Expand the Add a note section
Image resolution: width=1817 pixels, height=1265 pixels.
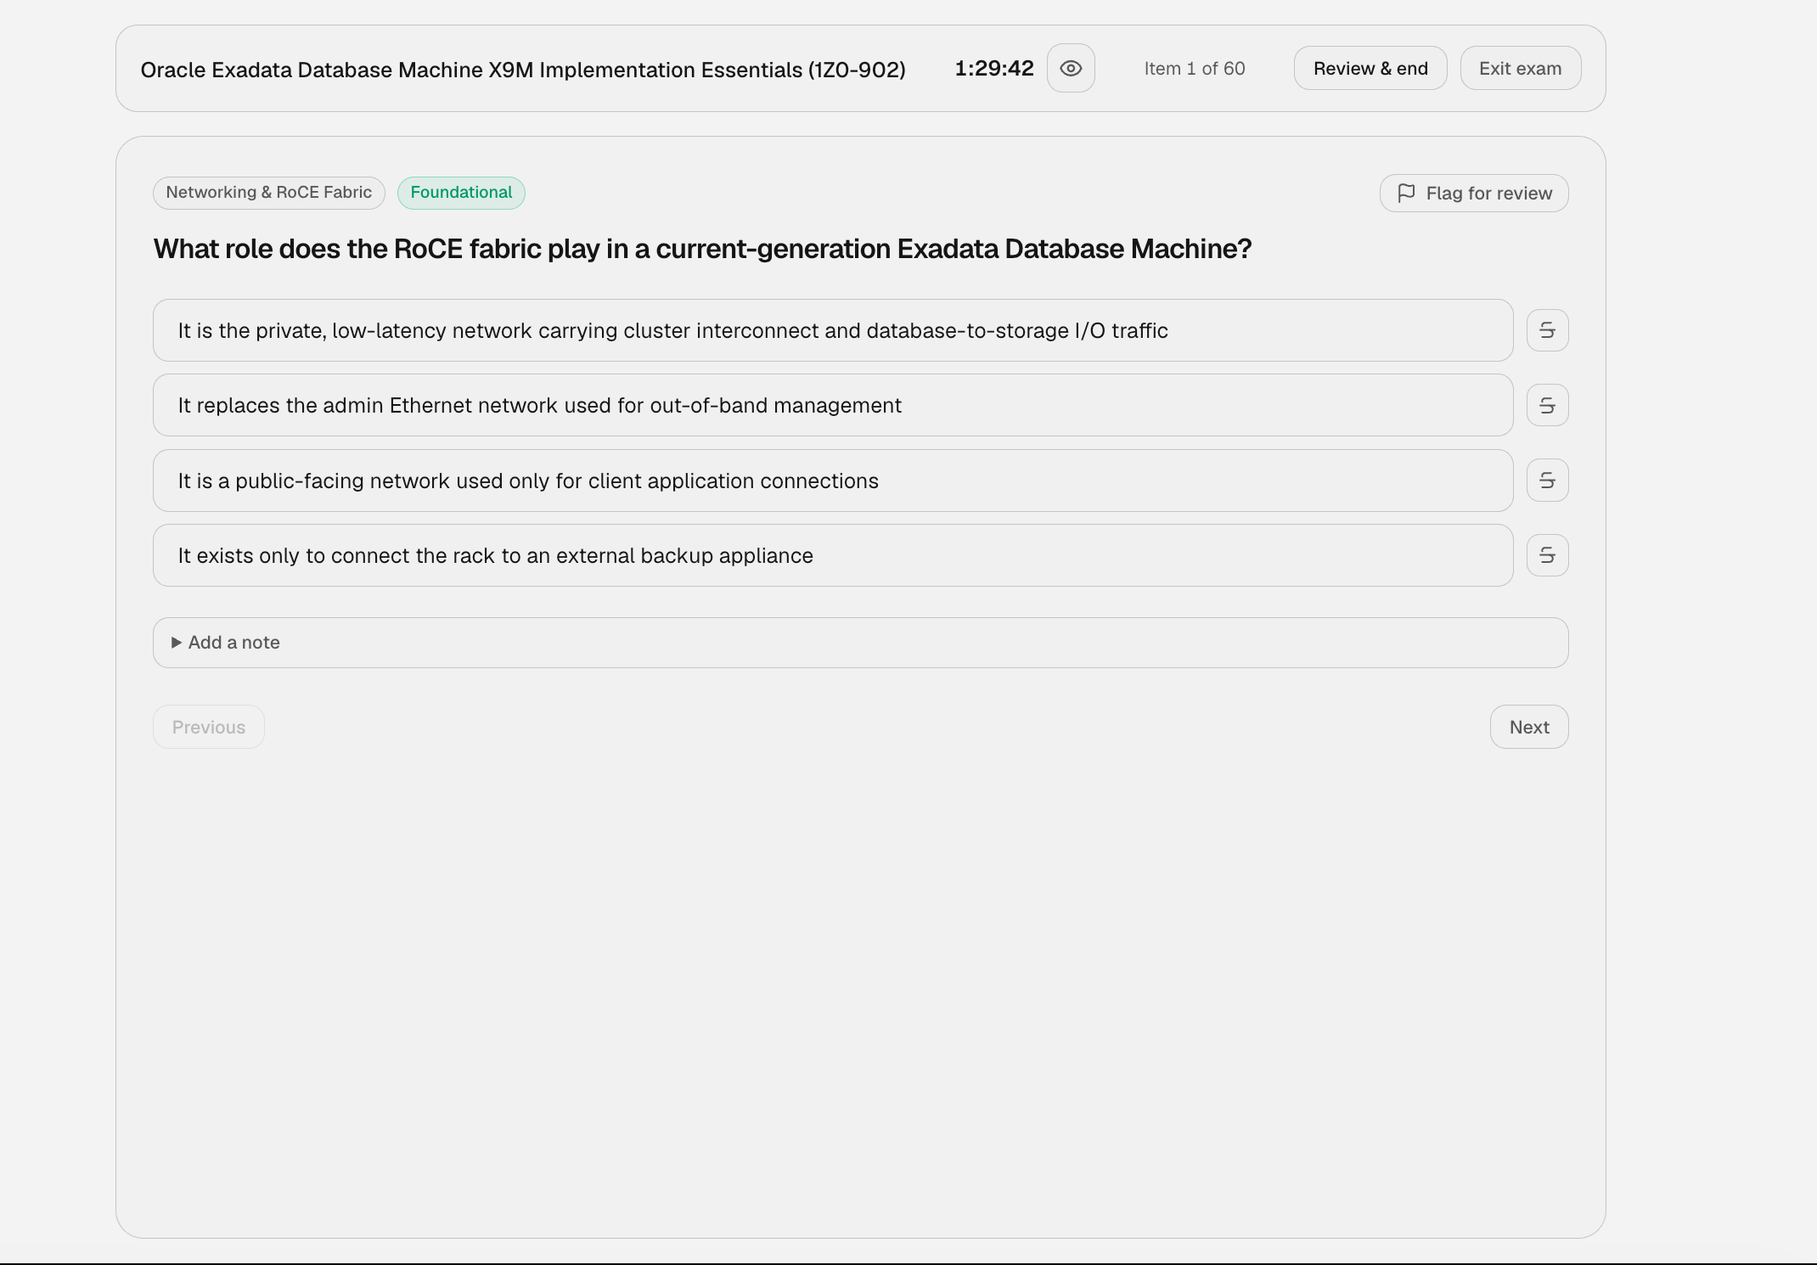click(x=860, y=643)
